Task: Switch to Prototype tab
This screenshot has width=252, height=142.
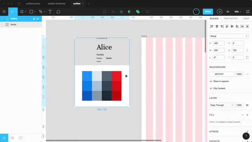Action: click(x=230, y=19)
